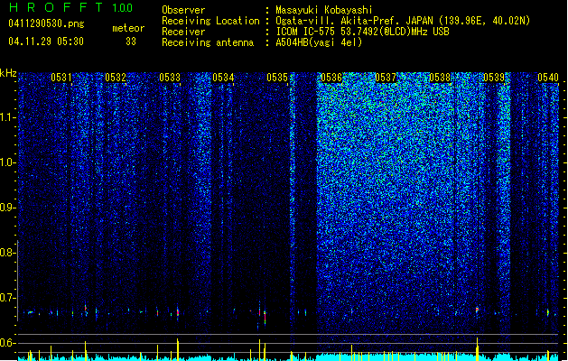Click the Ogata-vill. Akita-Pref. JAPAN location text

pyautogui.click(x=403, y=21)
